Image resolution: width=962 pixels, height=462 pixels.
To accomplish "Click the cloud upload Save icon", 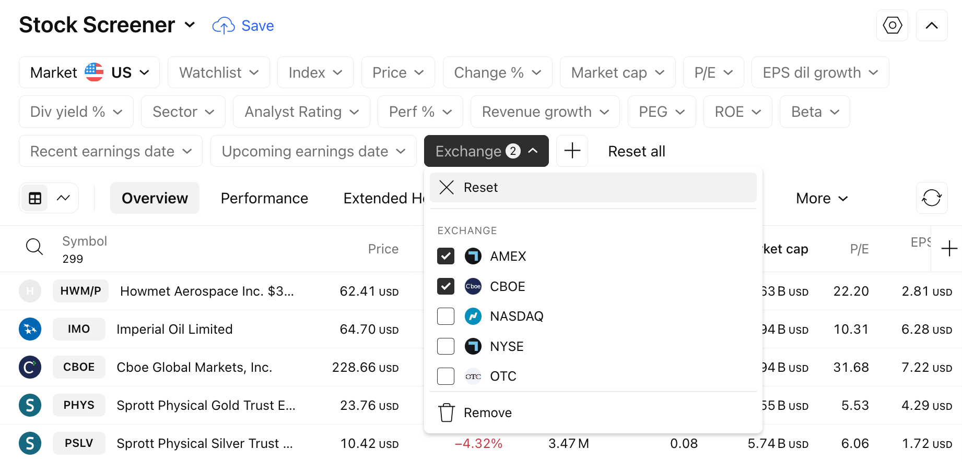I will (x=224, y=26).
